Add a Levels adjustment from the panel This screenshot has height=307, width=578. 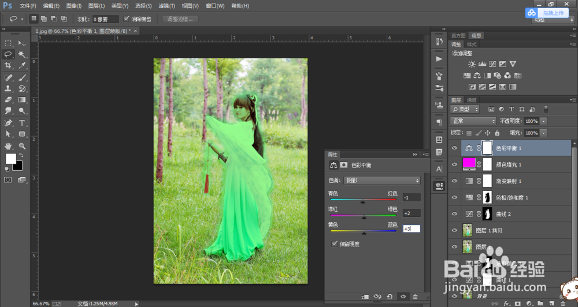click(x=482, y=64)
